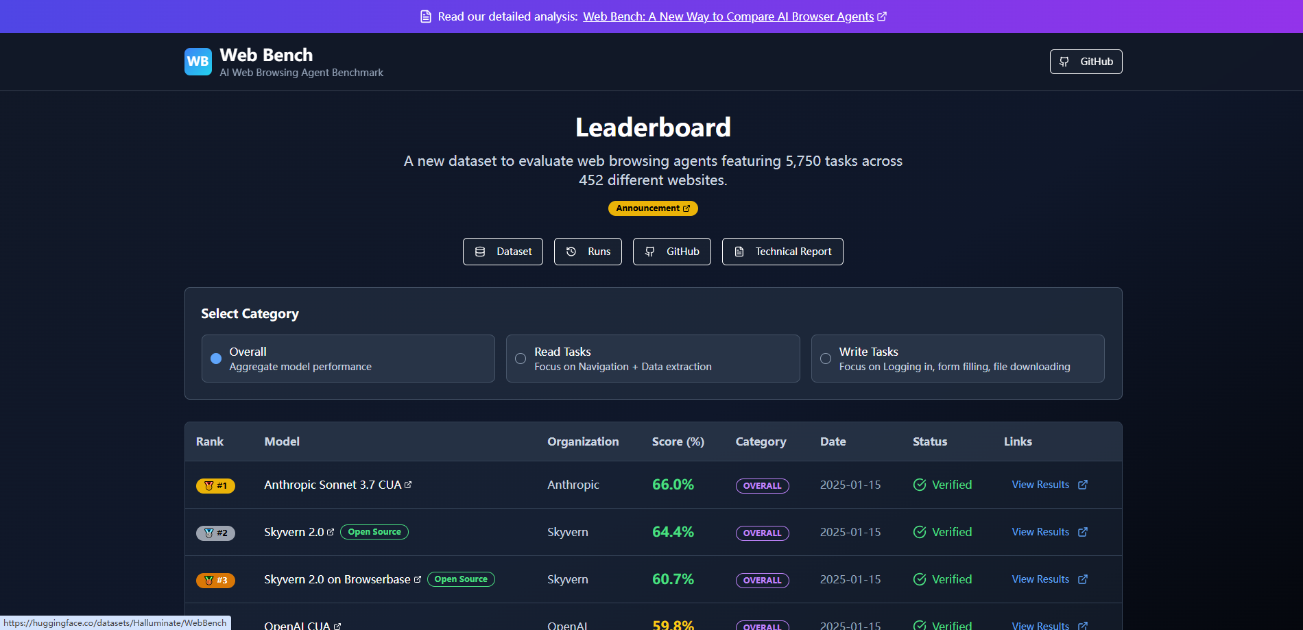Screen dimensions: 1303x630
Task: Open GitHub from the header button
Action: (x=1086, y=62)
